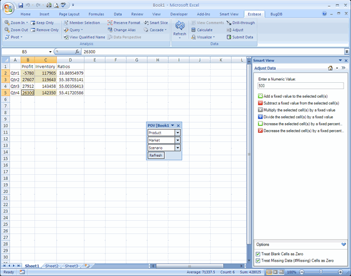Click the formula bar showing 26300
The image size is (351, 276).
[213, 52]
